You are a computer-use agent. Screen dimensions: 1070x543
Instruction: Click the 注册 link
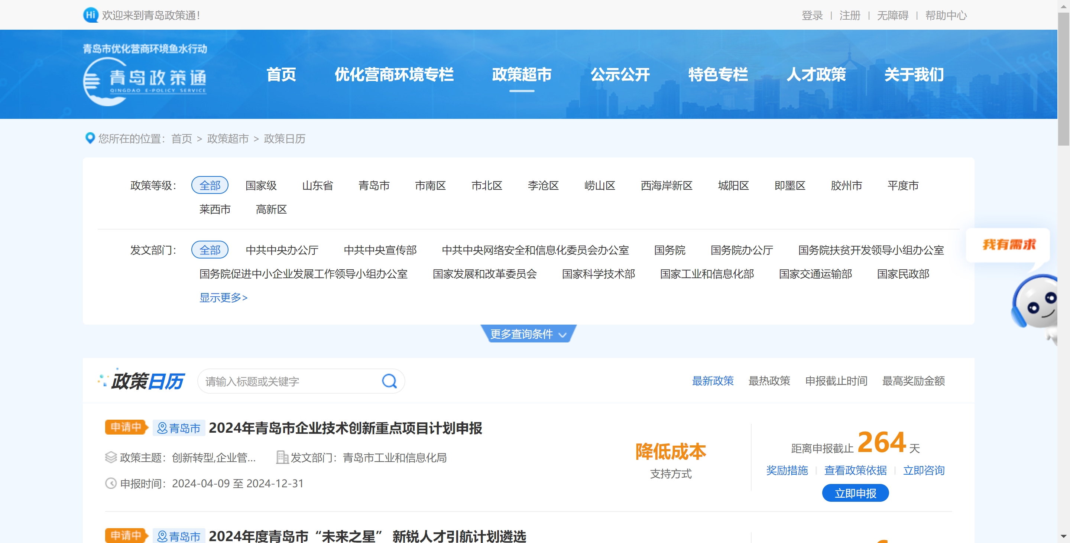[849, 15]
